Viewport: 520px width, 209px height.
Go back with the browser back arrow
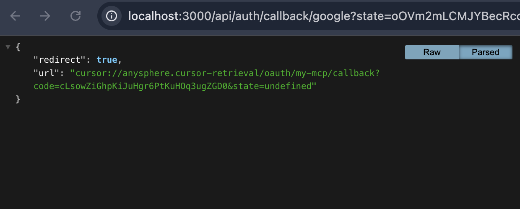(x=15, y=16)
